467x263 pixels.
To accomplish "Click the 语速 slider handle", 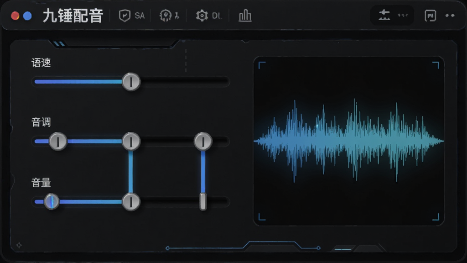I will 131,82.
